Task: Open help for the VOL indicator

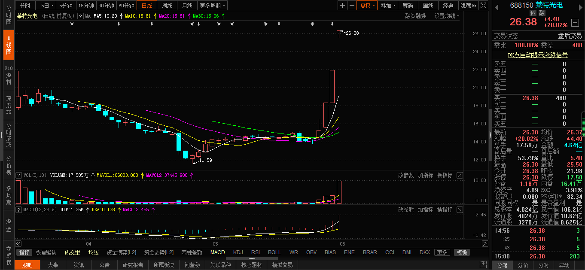Action: 18,175
